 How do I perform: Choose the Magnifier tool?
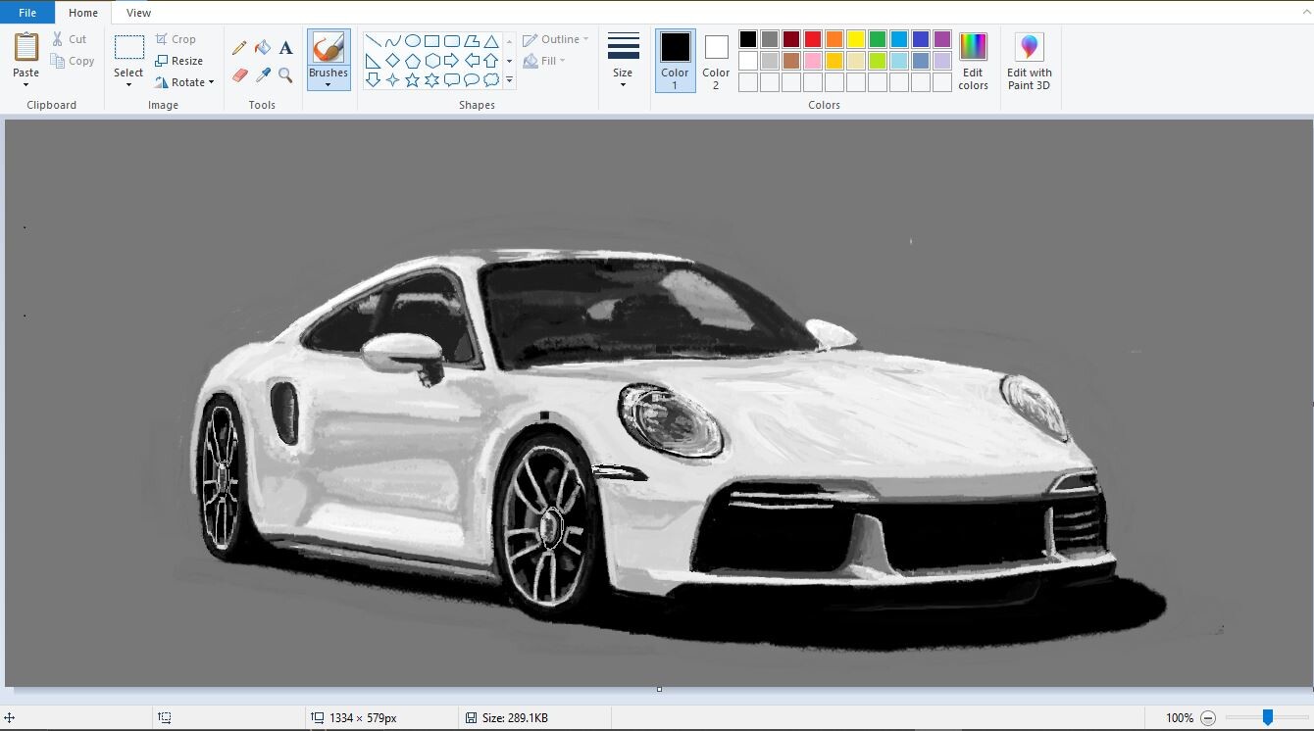point(284,73)
